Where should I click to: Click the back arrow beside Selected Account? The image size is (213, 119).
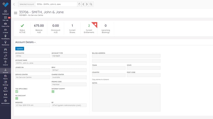click(x=14, y=4)
